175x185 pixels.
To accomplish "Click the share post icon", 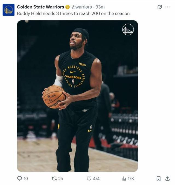I will click(167, 178).
